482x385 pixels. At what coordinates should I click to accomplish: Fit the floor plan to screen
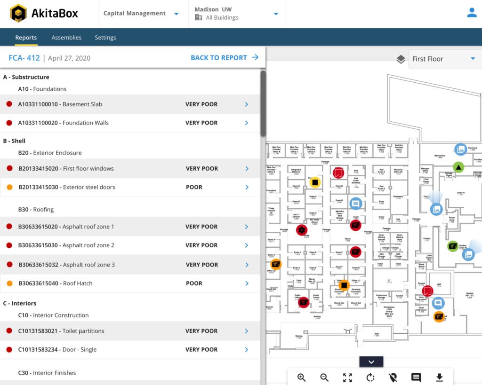[x=347, y=377]
